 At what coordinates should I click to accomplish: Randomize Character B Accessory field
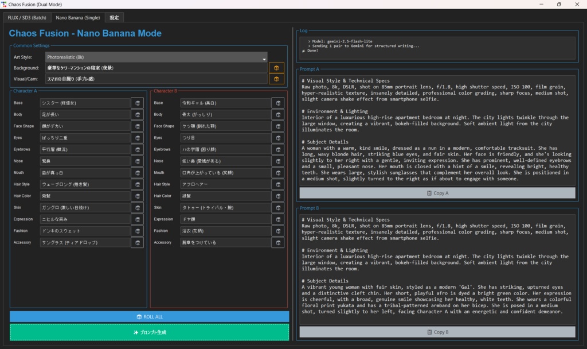pos(278,243)
